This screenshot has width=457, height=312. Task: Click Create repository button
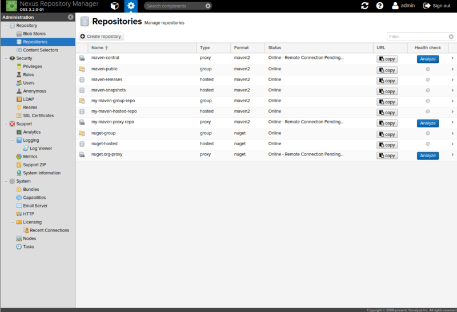(x=101, y=37)
